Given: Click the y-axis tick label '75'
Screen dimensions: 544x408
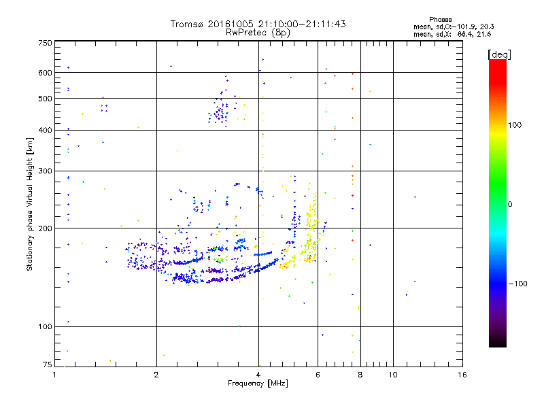Looking at the screenshot, I should (x=48, y=364).
